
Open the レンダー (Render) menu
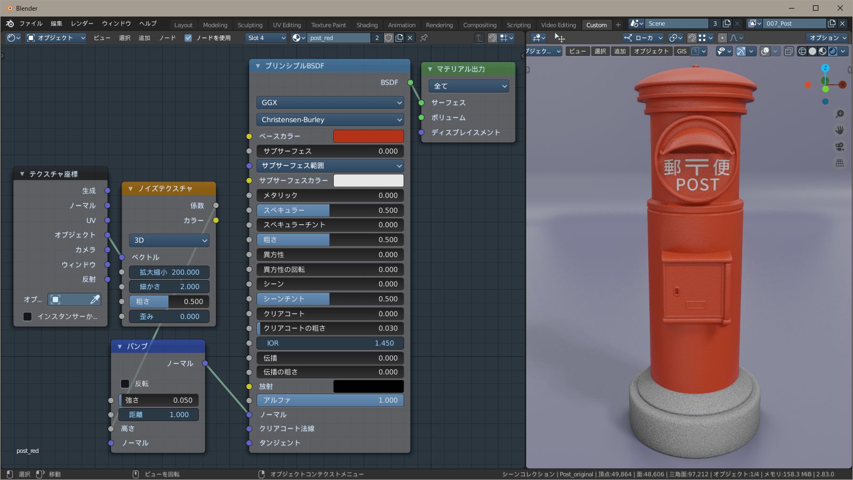tap(82, 23)
